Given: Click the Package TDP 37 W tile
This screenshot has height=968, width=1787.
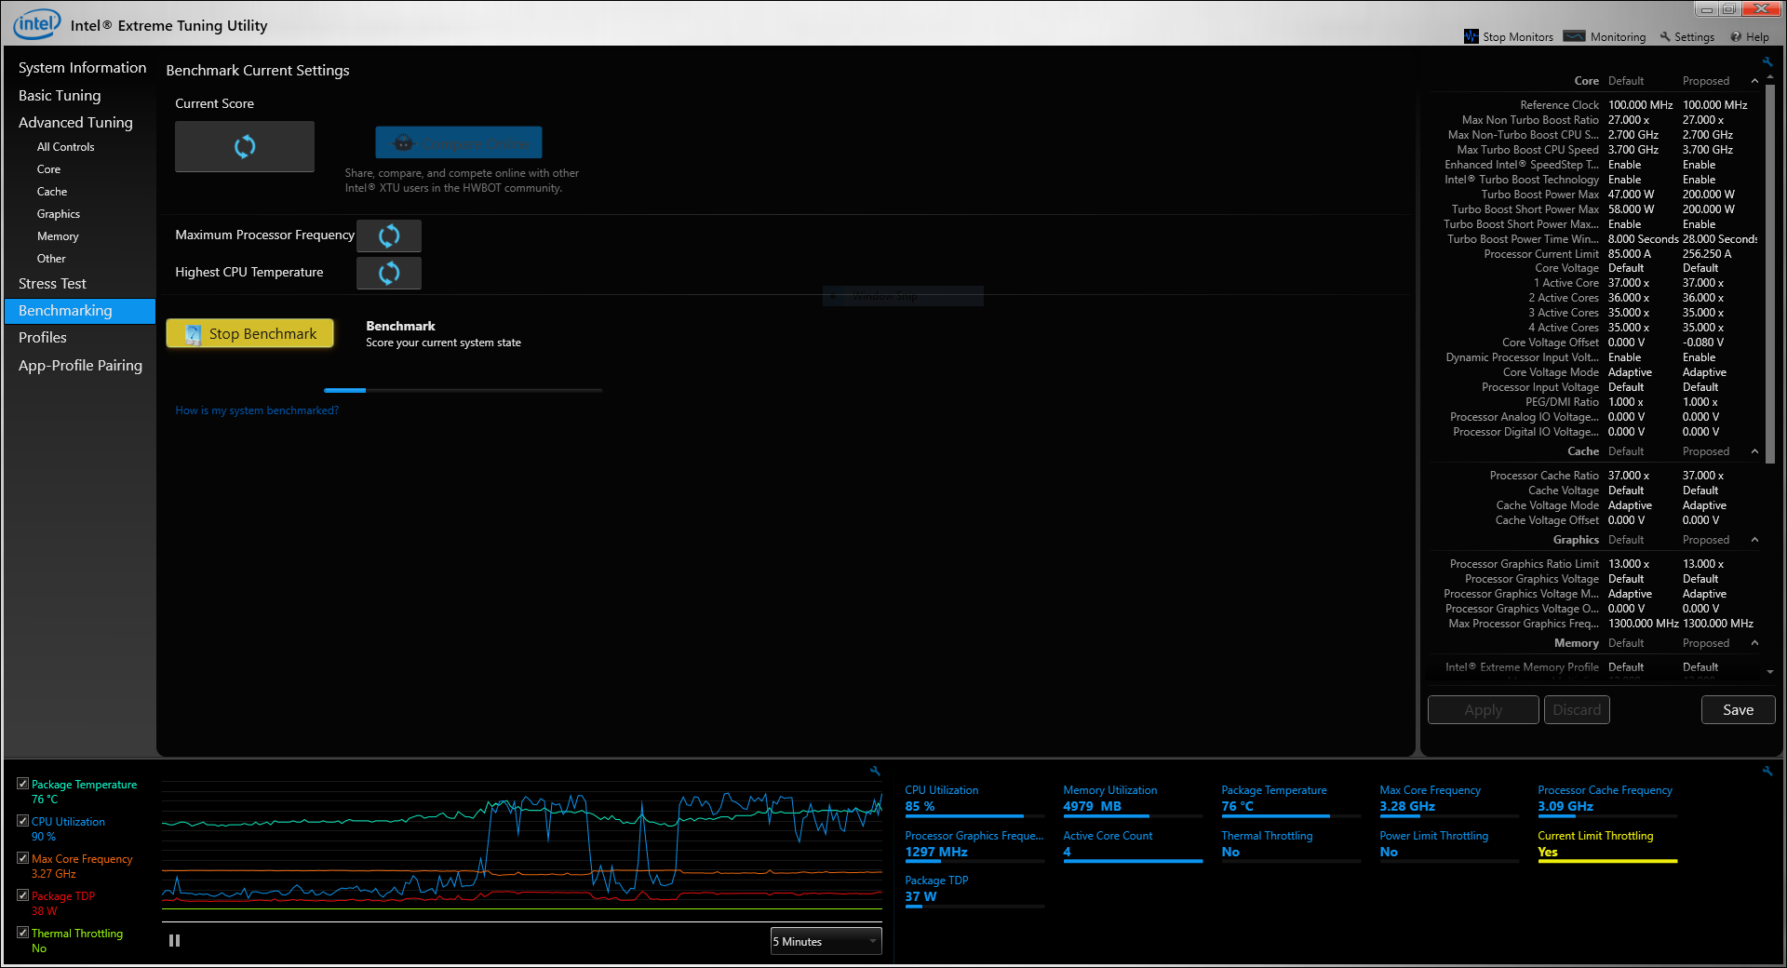Looking at the screenshot, I should point(974,890).
